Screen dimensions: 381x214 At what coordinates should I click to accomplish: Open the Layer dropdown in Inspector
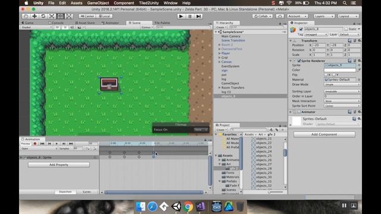pos(349,34)
